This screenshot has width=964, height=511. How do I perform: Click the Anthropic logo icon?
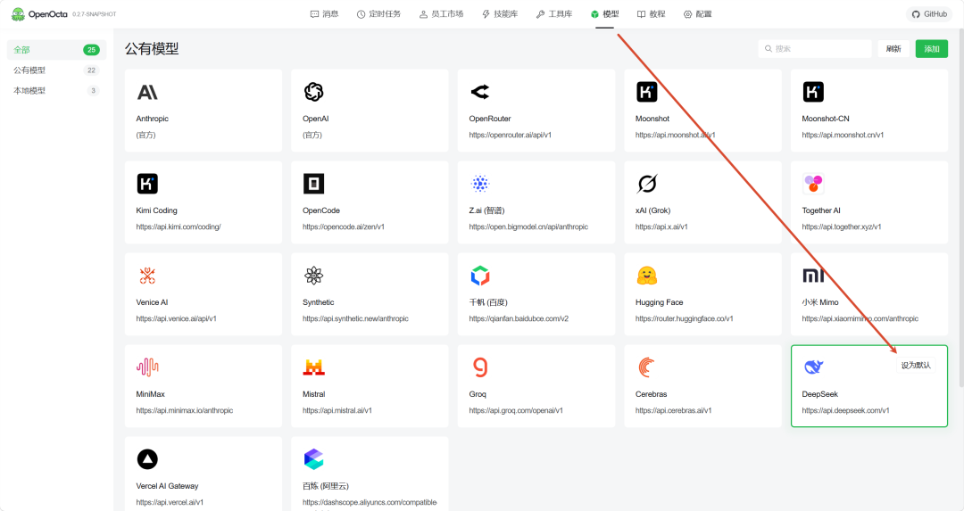pos(147,92)
